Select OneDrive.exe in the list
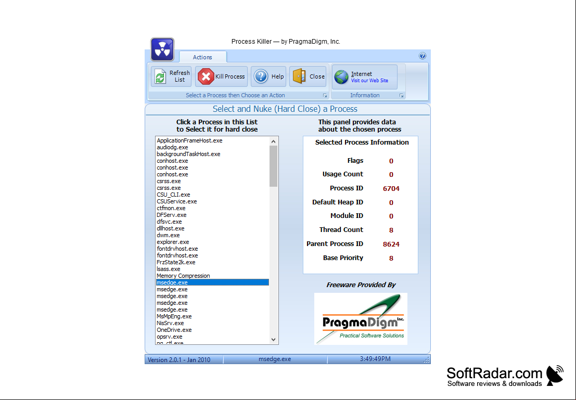Viewport: 576px width, 400px height. [x=212, y=330]
